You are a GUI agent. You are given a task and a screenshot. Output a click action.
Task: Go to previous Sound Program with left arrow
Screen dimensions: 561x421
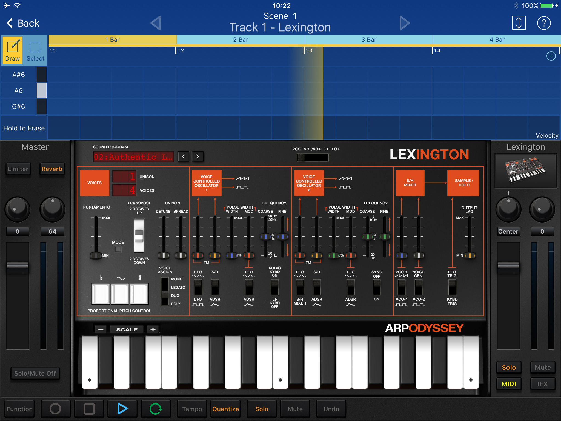point(183,157)
